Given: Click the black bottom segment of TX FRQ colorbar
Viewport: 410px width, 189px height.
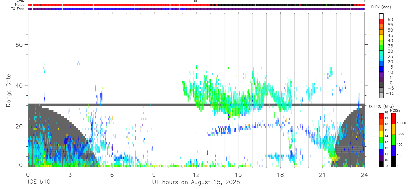Looking at the screenshot, I should click(381, 164).
